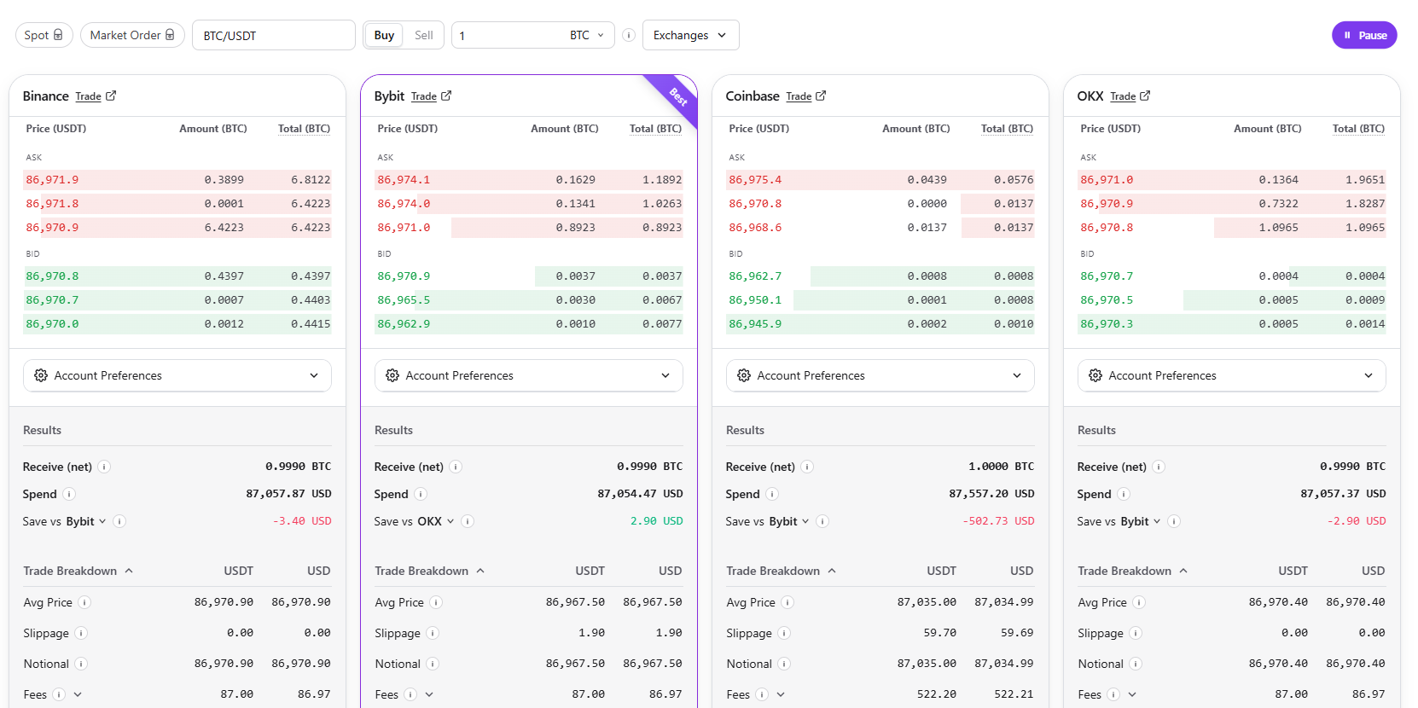
Task: Switch order side to Sell
Action: 424,35
